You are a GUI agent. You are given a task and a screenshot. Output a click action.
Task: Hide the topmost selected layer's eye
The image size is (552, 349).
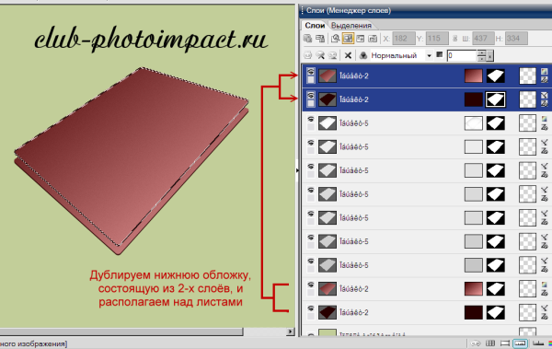pyautogui.click(x=311, y=72)
